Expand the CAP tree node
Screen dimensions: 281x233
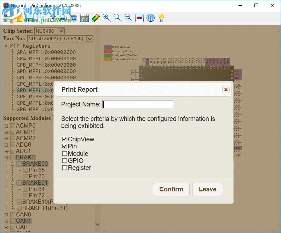click(6, 227)
